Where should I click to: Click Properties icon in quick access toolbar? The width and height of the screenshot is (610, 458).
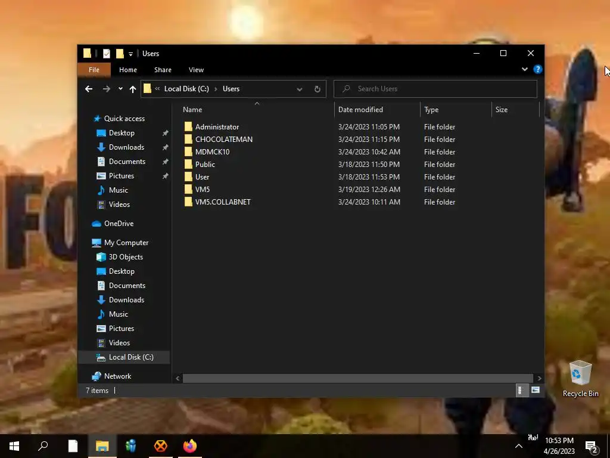107,53
